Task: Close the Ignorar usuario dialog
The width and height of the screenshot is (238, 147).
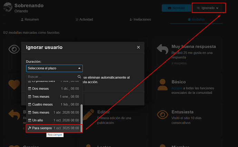Action: (138, 47)
